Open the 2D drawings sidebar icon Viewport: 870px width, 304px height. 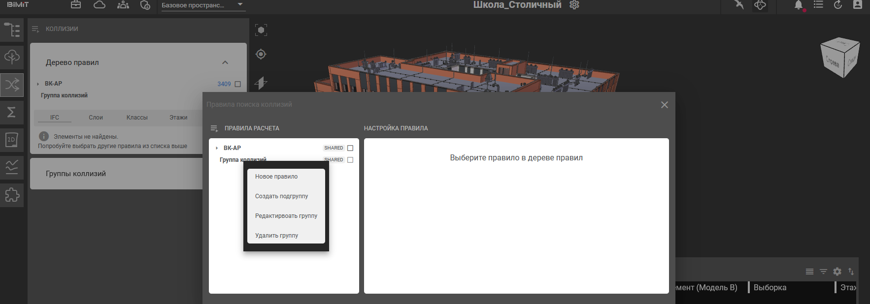click(12, 140)
